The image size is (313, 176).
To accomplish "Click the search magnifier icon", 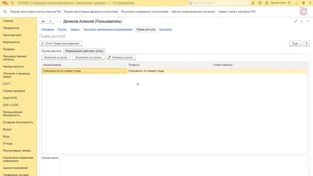I will (190, 3).
